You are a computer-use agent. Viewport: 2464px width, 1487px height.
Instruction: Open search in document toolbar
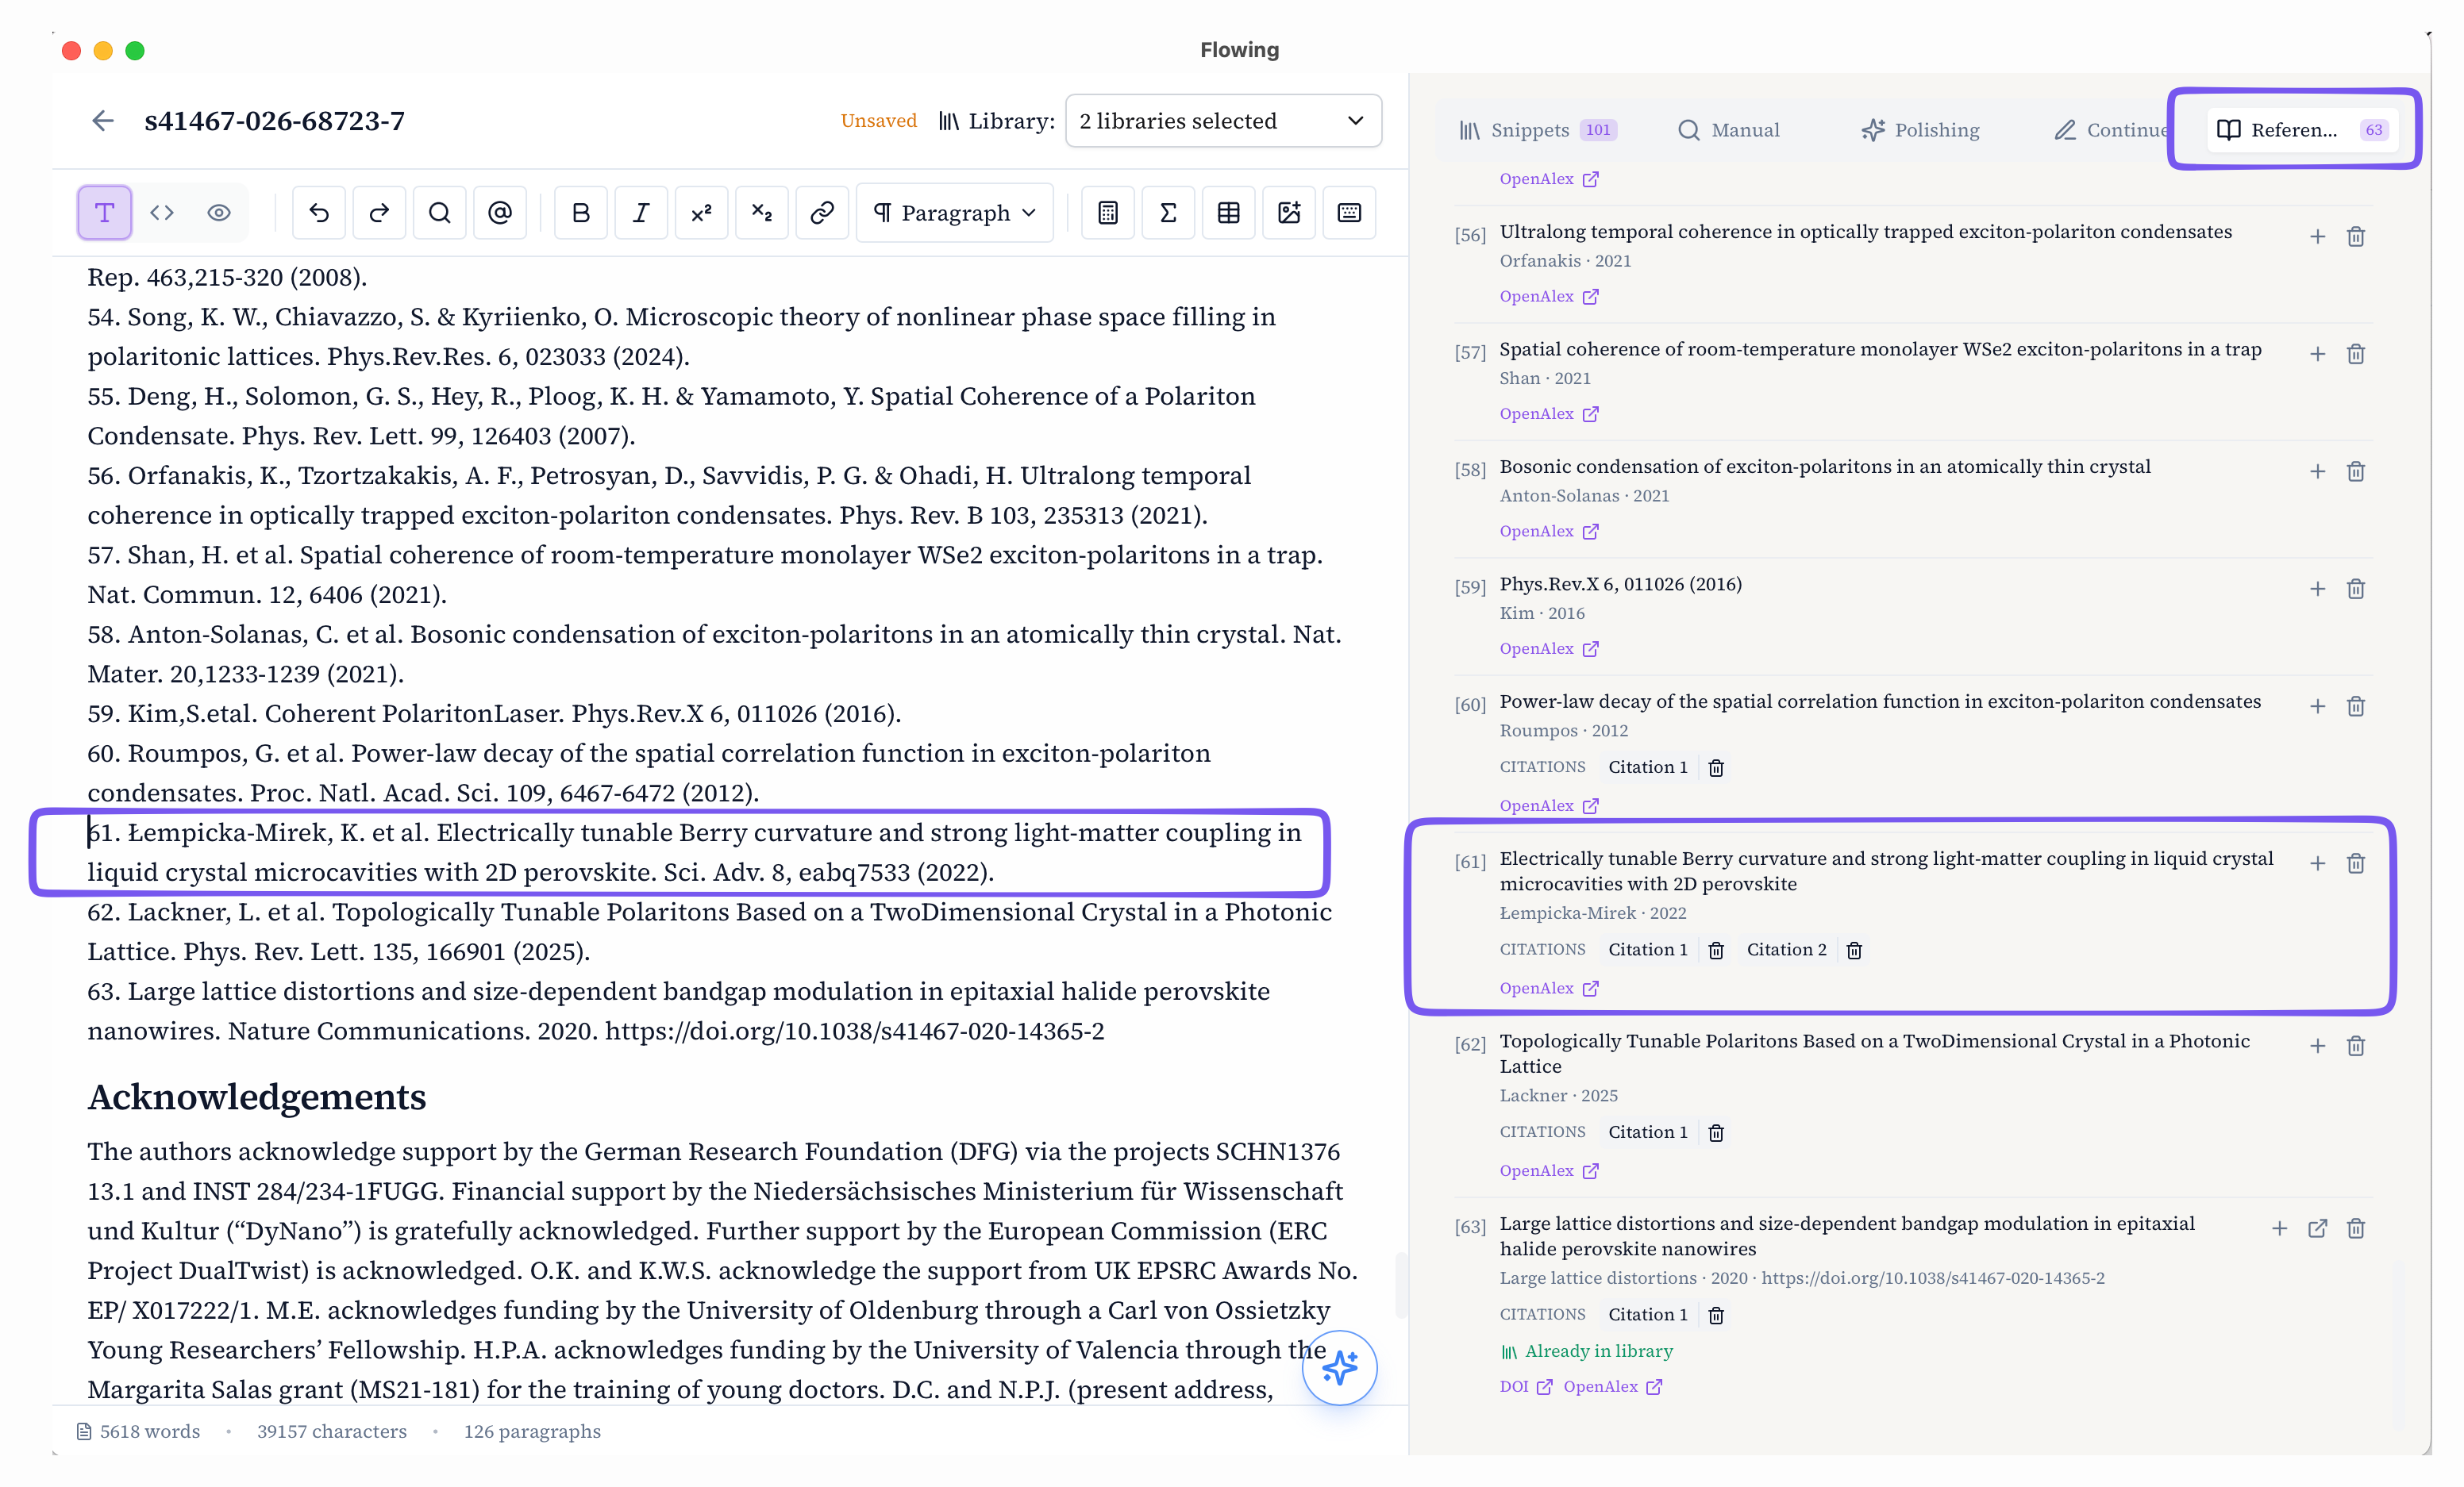(x=439, y=213)
